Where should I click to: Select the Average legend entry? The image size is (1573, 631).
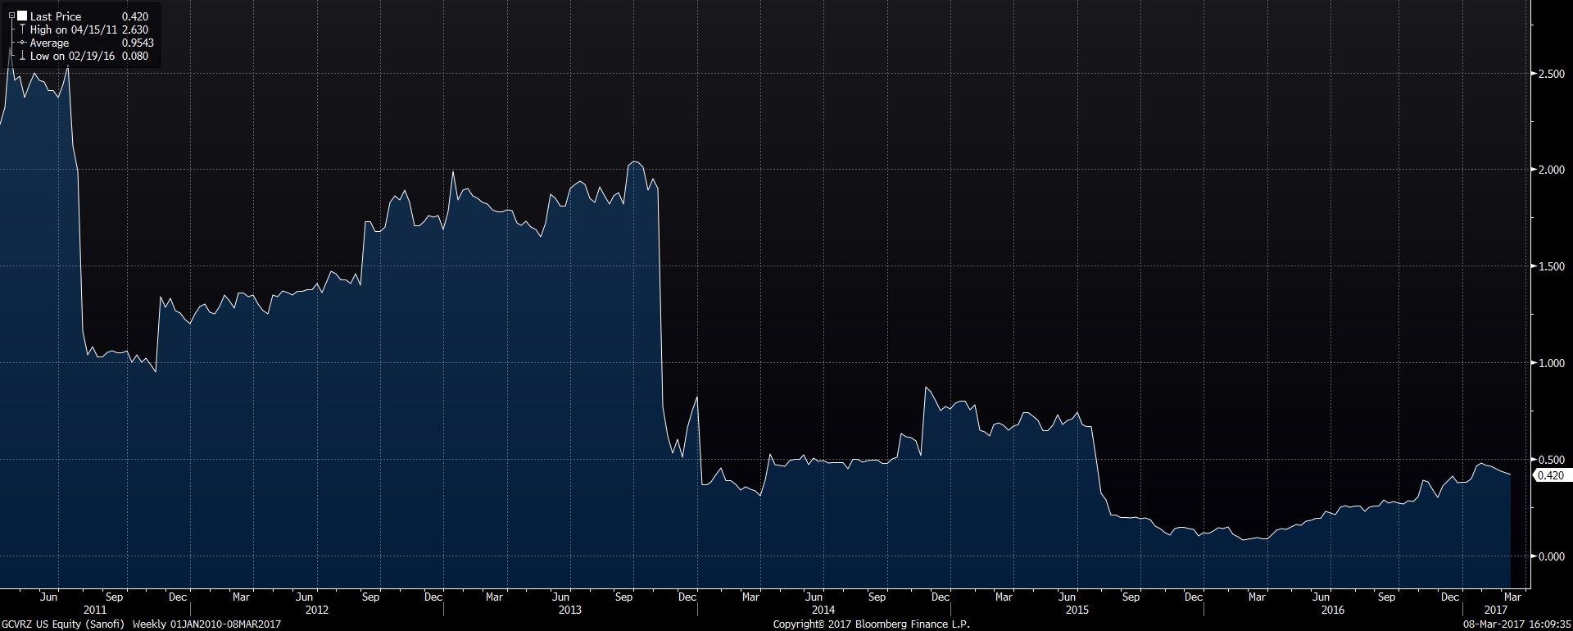(x=49, y=43)
